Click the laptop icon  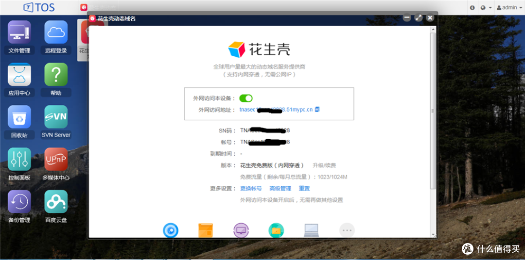[312, 230]
